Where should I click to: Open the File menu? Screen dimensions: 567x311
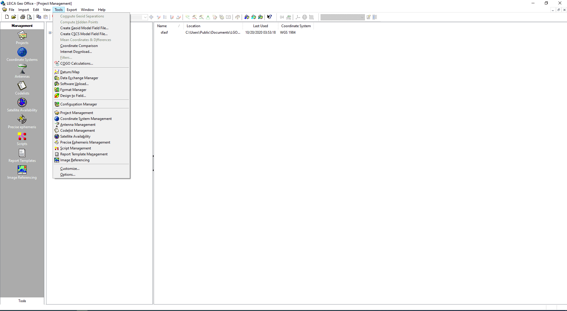pos(12,10)
